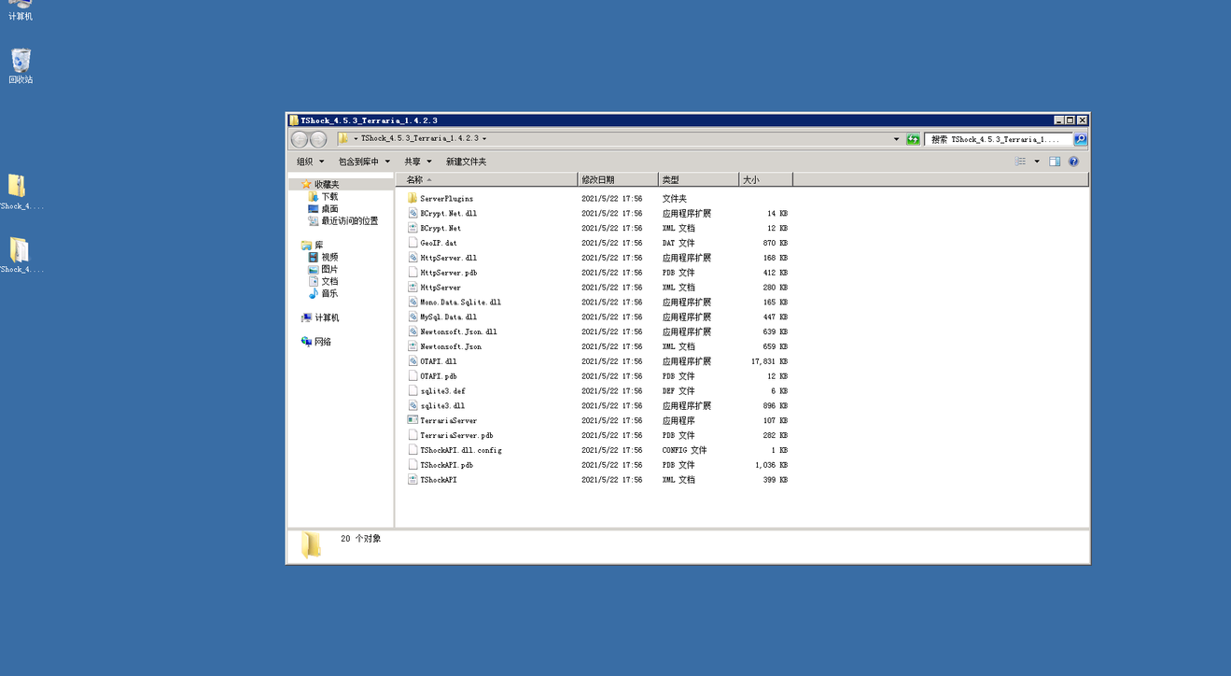Click the search magnifier icon
Screen dimensions: 1231x676
(1080, 139)
